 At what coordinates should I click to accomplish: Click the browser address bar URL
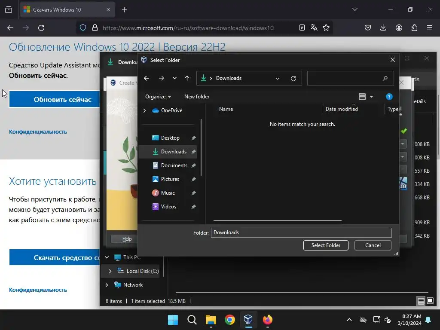click(x=188, y=28)
